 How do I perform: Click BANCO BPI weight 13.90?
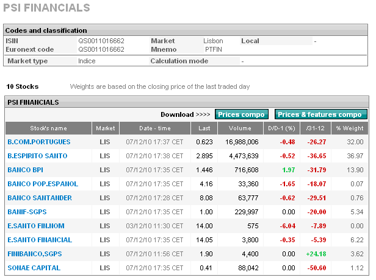355,170
